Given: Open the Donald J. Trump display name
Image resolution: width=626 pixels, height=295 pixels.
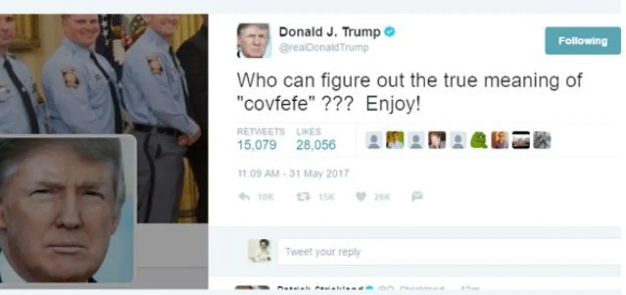Looking at the screenshot, I should [x=330, y=32].
